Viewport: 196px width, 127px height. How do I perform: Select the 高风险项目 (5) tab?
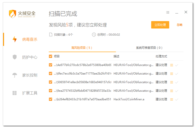point(82,48)
